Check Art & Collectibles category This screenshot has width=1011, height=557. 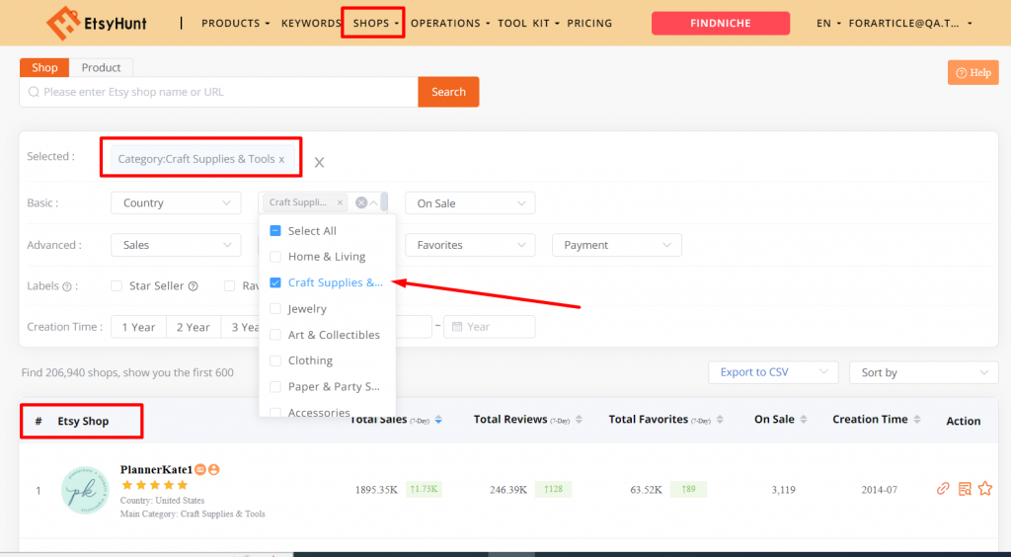(x=275, y=335)
